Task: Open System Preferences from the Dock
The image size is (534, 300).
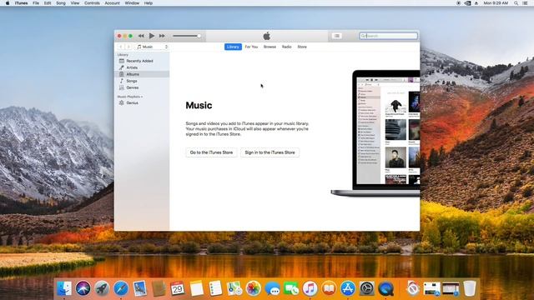Action: [367, 289]
